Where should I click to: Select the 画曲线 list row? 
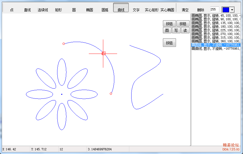click(216, 49)
